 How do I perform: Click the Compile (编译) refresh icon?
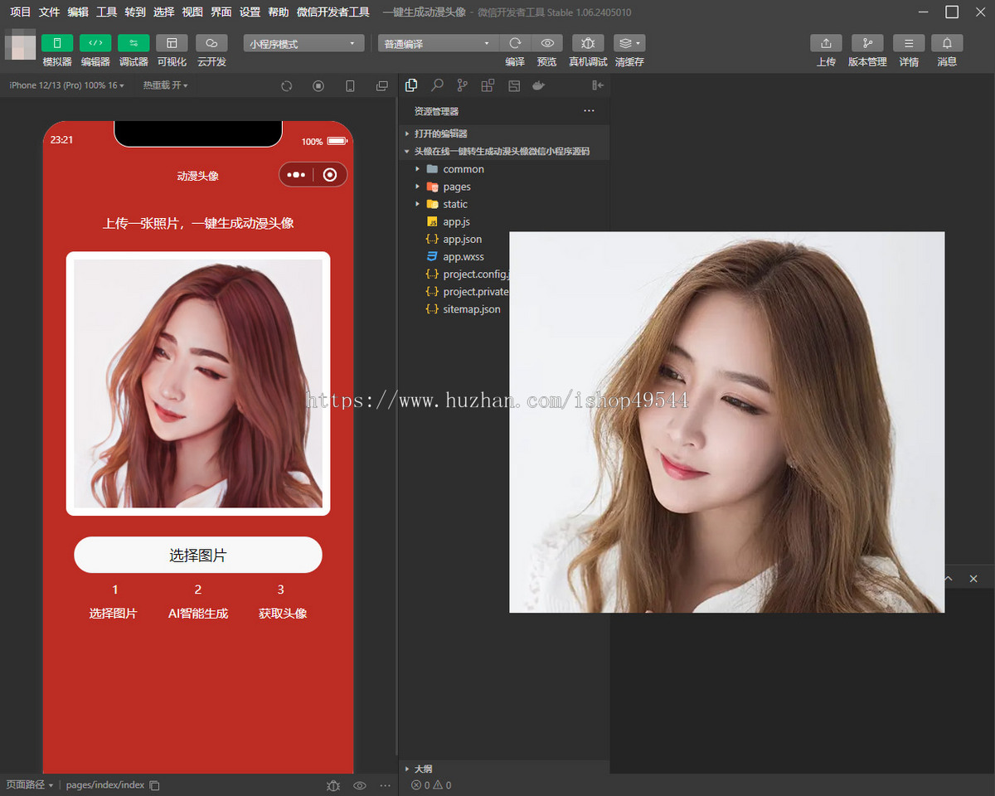(515, 43)
